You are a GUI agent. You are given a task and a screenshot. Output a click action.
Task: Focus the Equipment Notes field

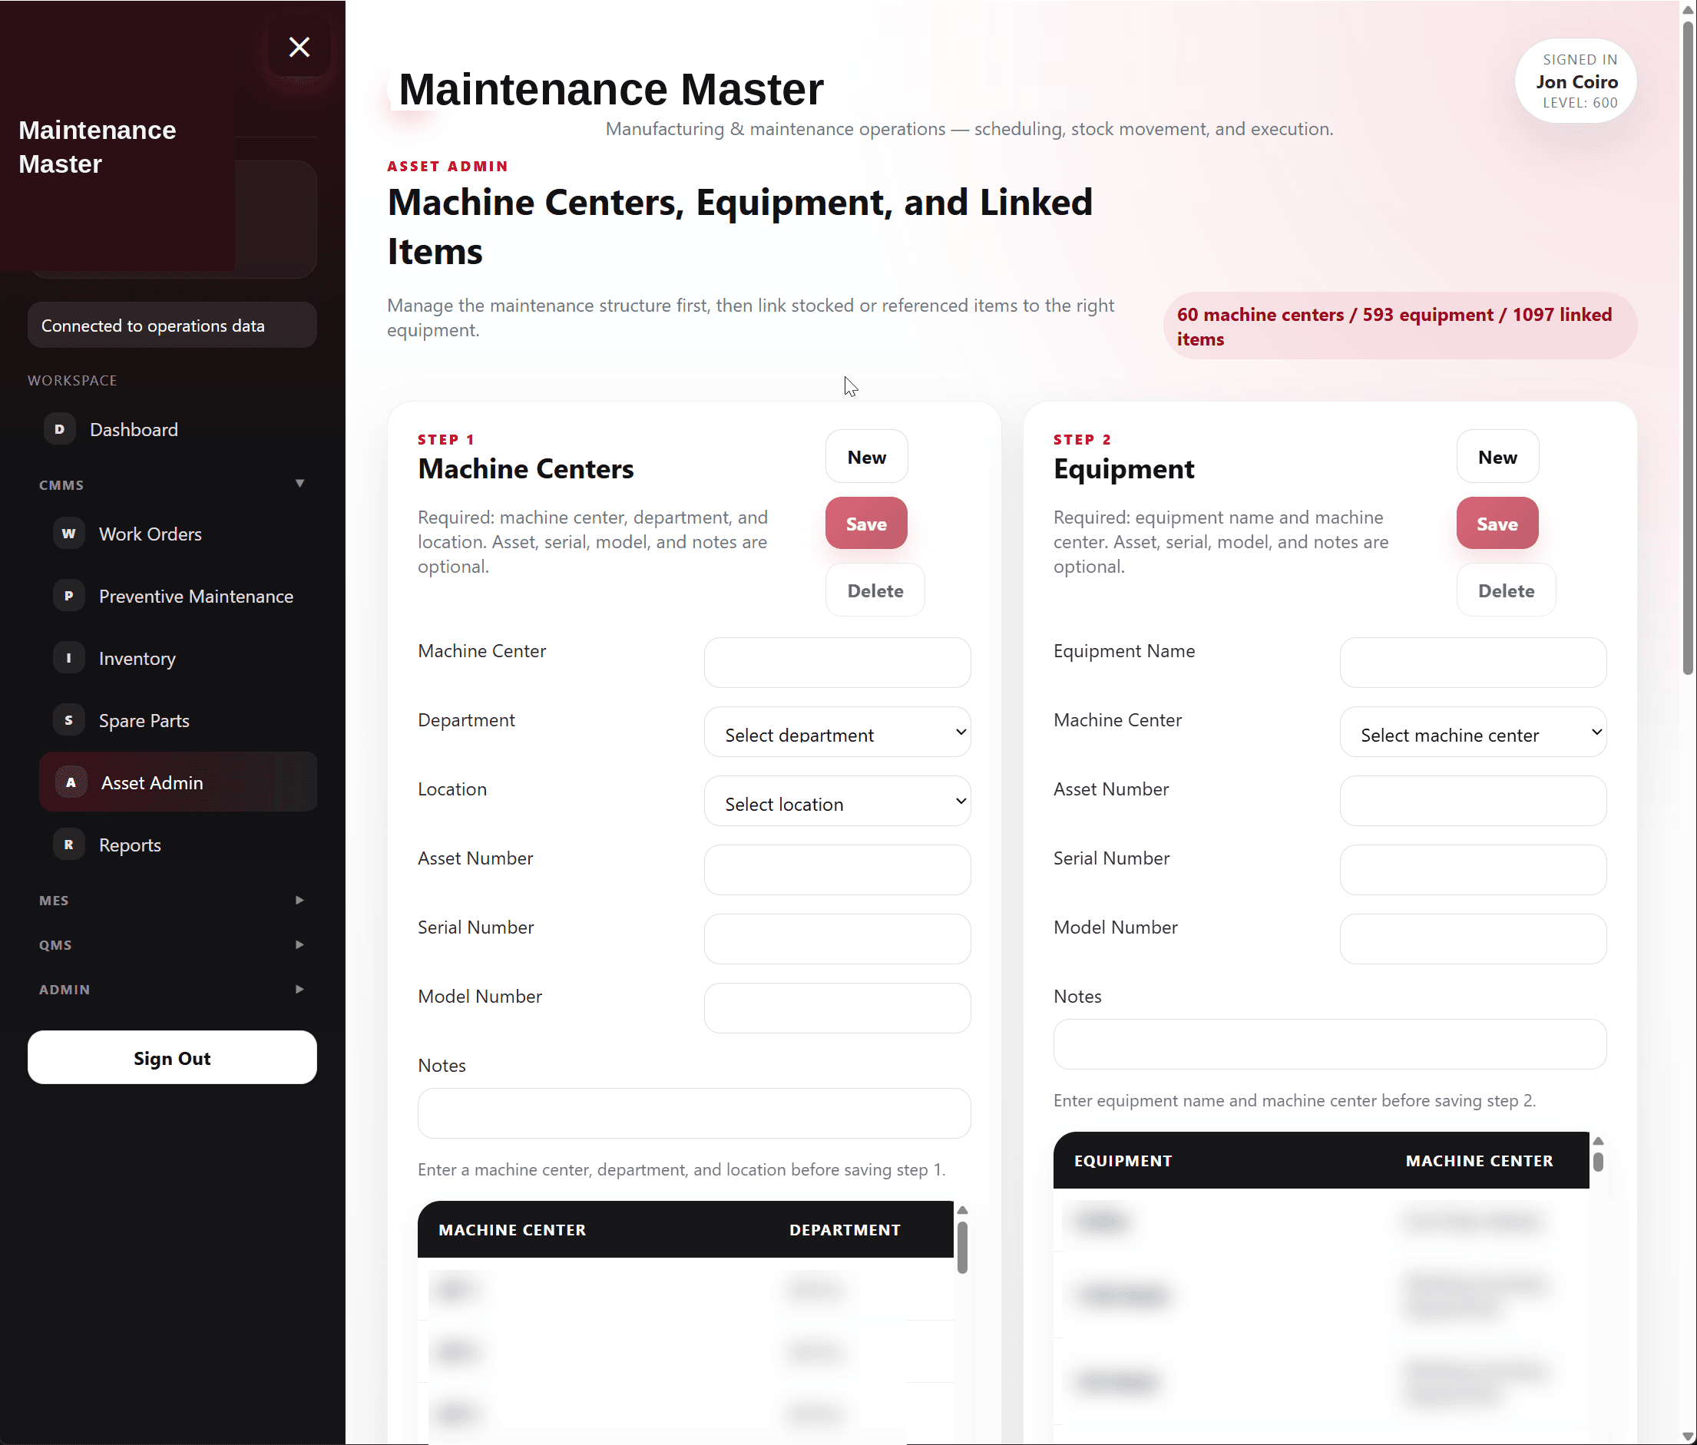point(1329,1044)
